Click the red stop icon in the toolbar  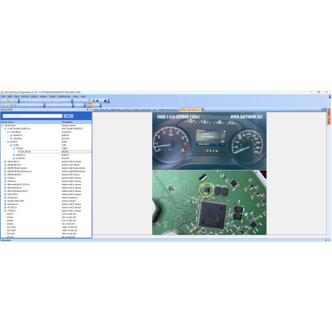[97, 101]
